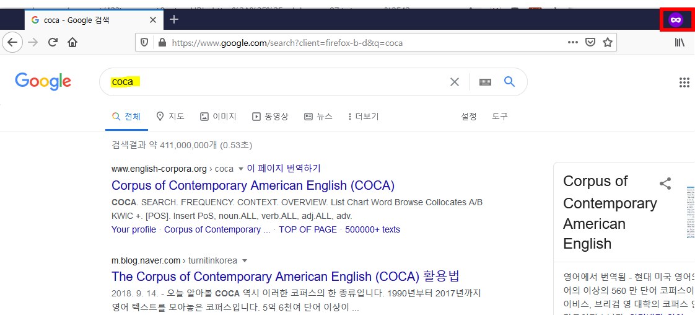Open tracking protection shield in address bar
This screenshot has width=695, height=315.
(144, 43)
